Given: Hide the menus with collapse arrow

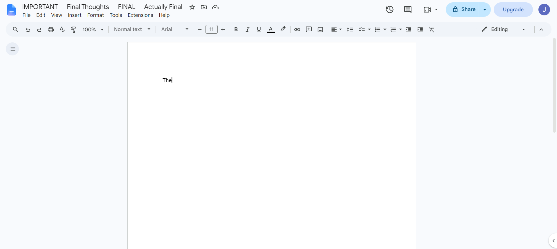Looking at the screenshot, I should click(x=541, y=29).
